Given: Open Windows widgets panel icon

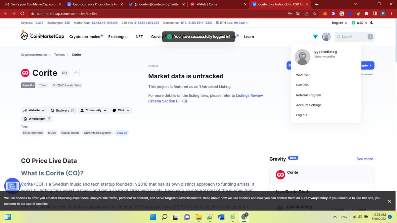Looking at the screenshot, I should (8, 217).
